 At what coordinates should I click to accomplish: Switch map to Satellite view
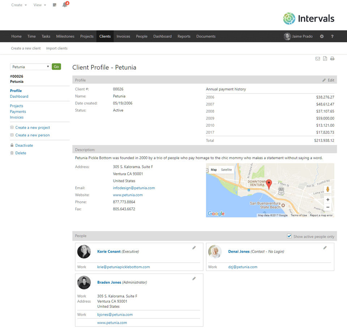coord(226,170)
